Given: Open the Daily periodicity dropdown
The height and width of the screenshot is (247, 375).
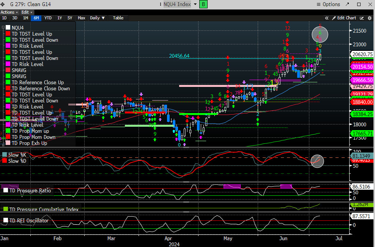Looking at the screenshot, I should (97, 18).
